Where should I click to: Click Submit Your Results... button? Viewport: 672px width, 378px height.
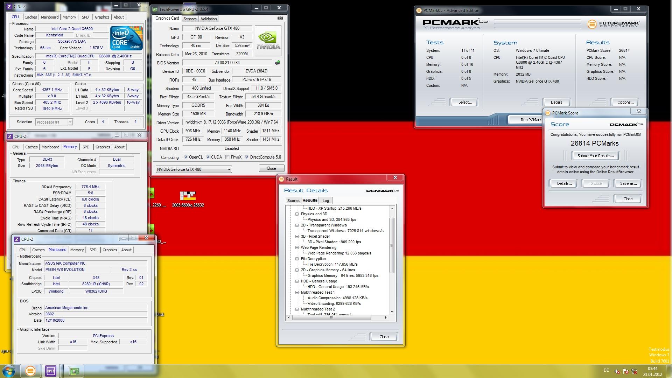(595, 156)
